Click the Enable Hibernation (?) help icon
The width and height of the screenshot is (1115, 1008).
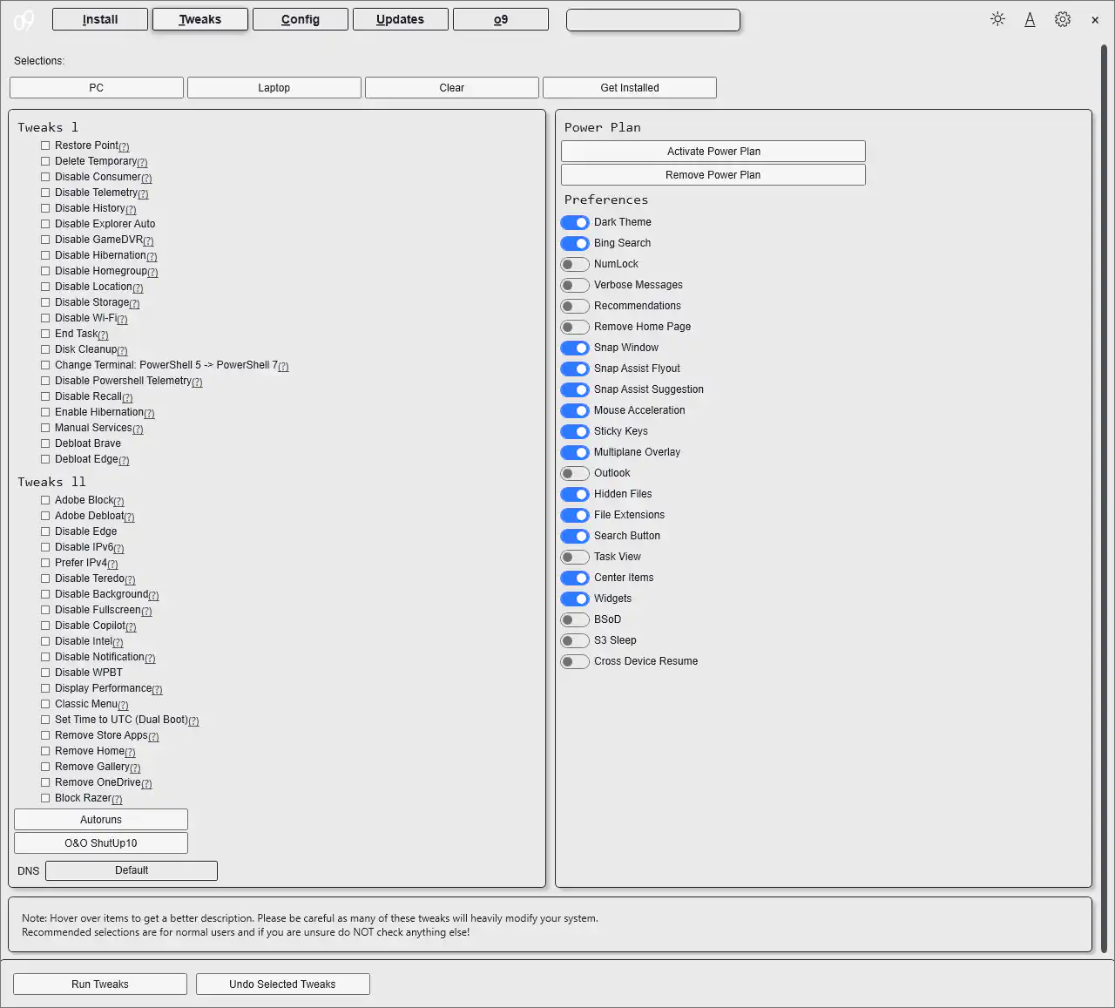(x=150, y=413)
